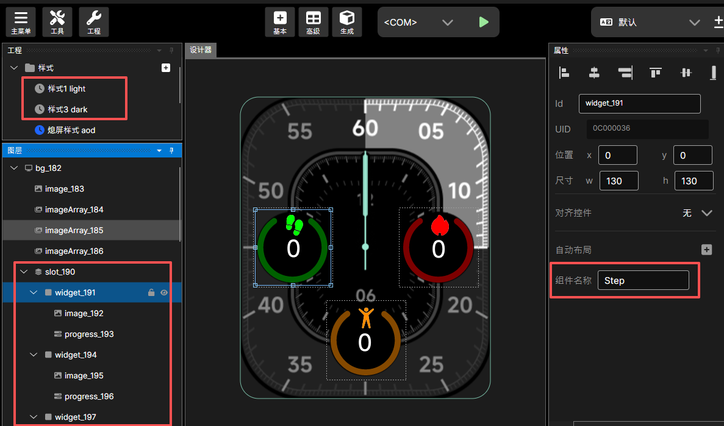Toggle visibility eye of widget_191
The width and height of the screenshot is (724, 426).
pos(164,293)
